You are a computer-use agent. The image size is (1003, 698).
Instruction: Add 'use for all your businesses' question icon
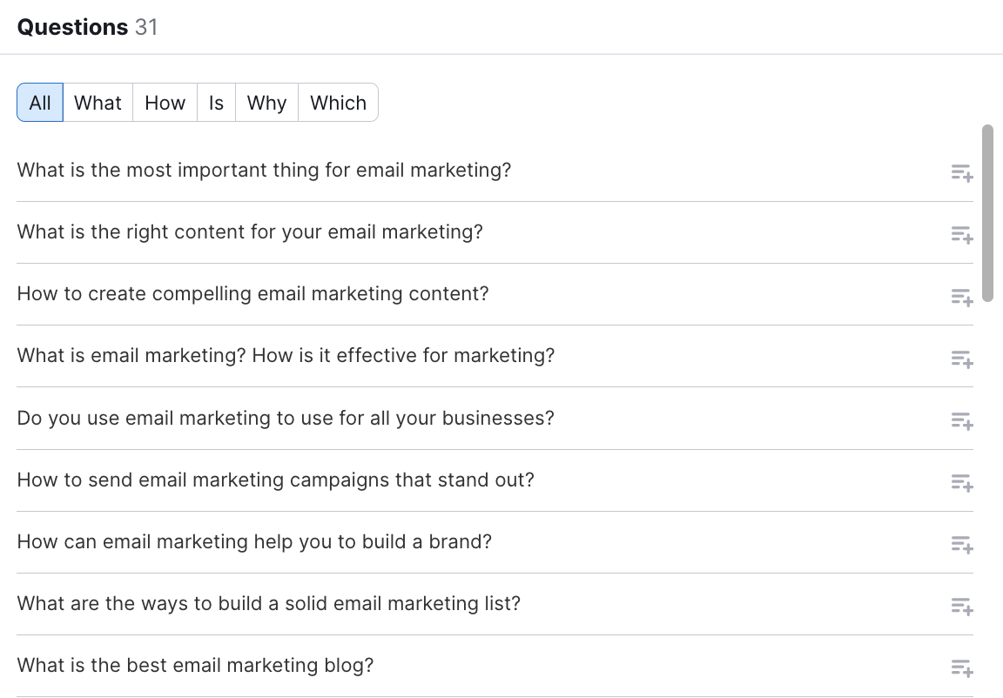pos(961,420)
